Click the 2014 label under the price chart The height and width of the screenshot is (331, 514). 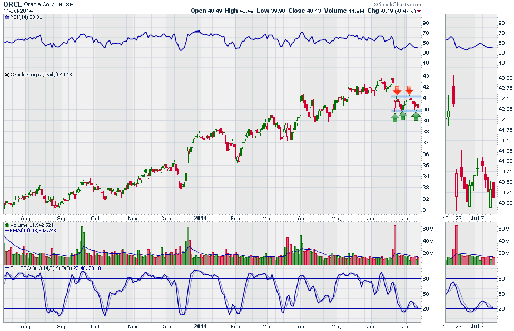[x=201, y=218]
